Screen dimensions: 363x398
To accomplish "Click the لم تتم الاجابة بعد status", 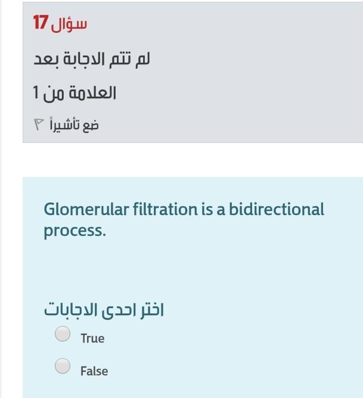I will point(92,60).
